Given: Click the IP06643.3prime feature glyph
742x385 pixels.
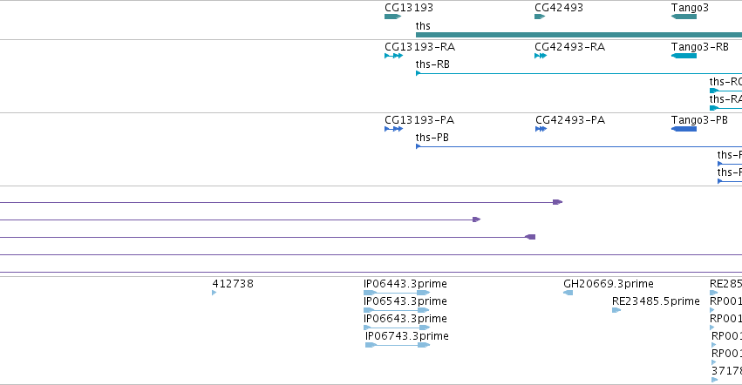Looking at the screenshot, I should point(397,328).
